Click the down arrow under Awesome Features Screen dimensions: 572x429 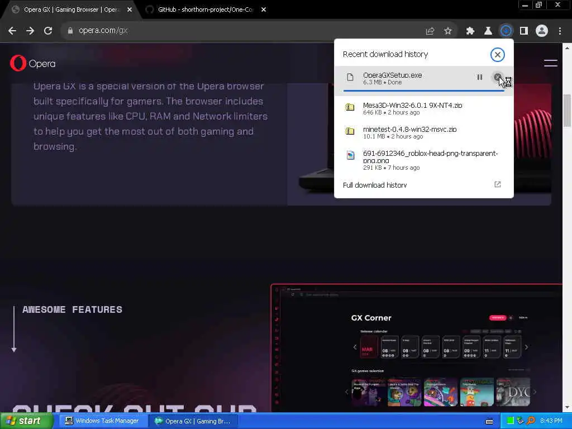(14, 329)
